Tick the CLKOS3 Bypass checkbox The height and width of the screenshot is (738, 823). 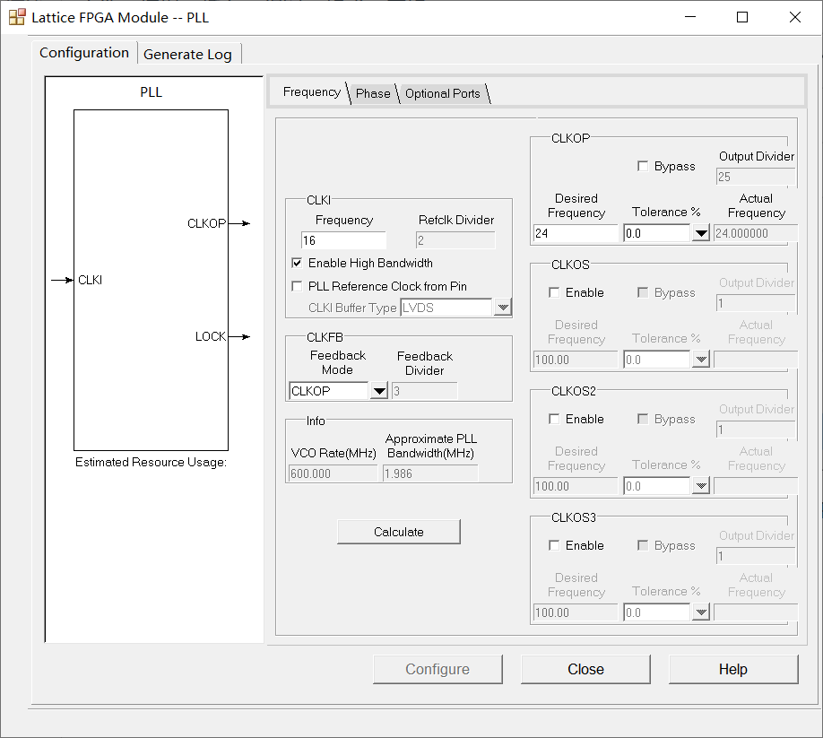click(x=643, y=545)
